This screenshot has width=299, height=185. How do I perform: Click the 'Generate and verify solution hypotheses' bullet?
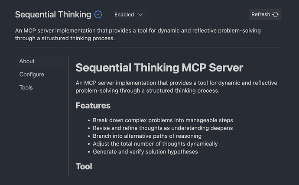[x=145, y=152]
